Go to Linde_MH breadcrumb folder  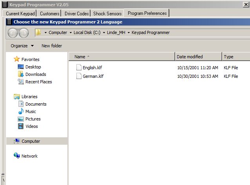[116, 32]
